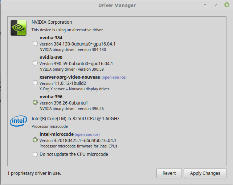Choose Do not update the CPU microcode

pos(35,154)
